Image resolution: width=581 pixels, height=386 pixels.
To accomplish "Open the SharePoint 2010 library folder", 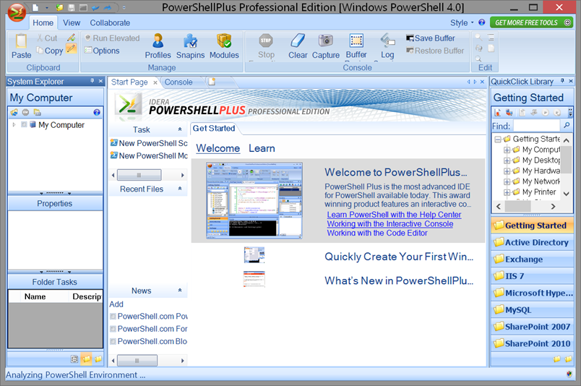I will pos(532,343).
